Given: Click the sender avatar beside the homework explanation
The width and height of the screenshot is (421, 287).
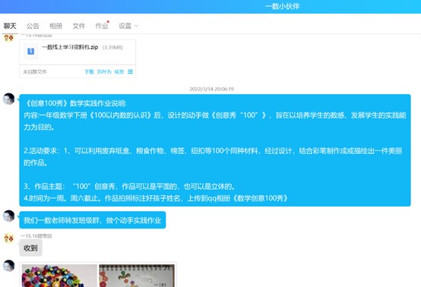Looking at the screenshot, I should click(9, 99).
